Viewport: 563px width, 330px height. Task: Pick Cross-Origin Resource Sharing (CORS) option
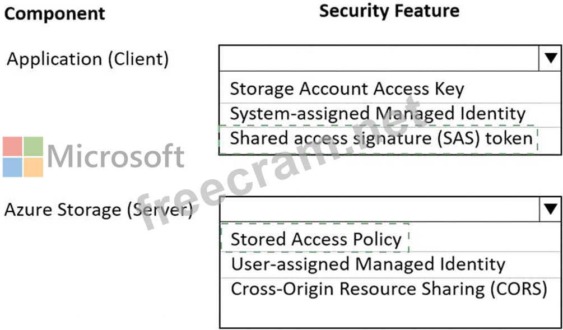(x=390, y=290)
